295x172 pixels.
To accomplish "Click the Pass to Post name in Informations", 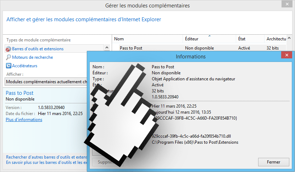I will click(x=163, y=67).
